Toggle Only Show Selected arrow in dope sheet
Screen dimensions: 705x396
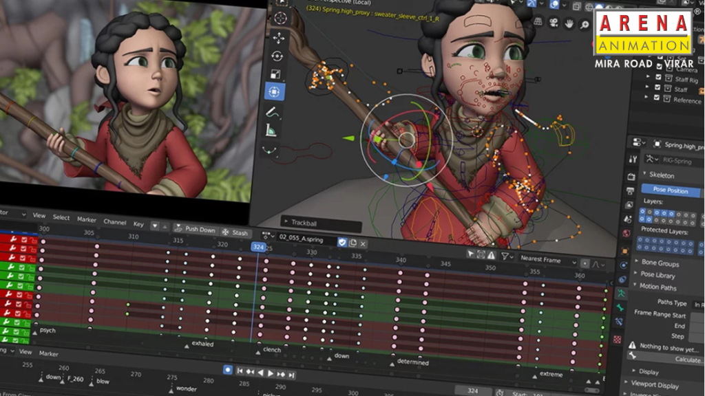tap(470, 254)
